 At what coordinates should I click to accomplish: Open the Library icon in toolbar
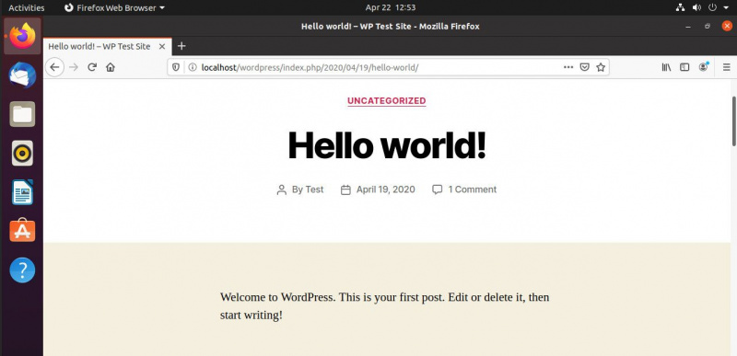click(666, 67)
